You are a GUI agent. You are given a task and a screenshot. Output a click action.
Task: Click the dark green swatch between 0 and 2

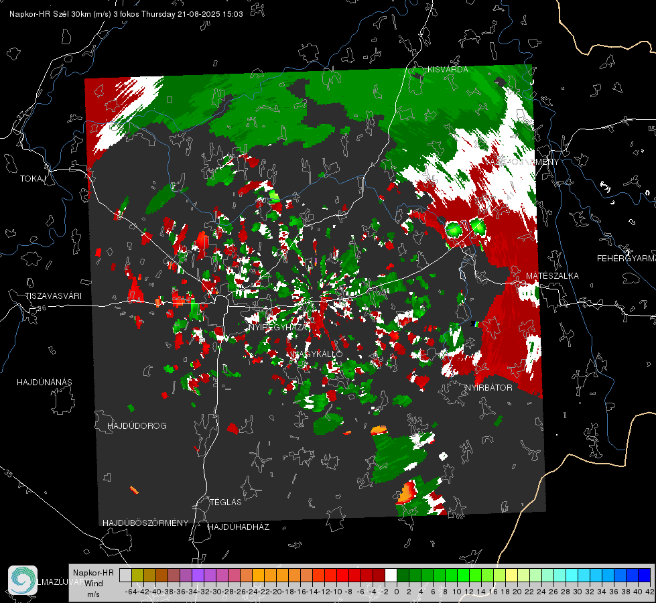click(x=403, y=575)
